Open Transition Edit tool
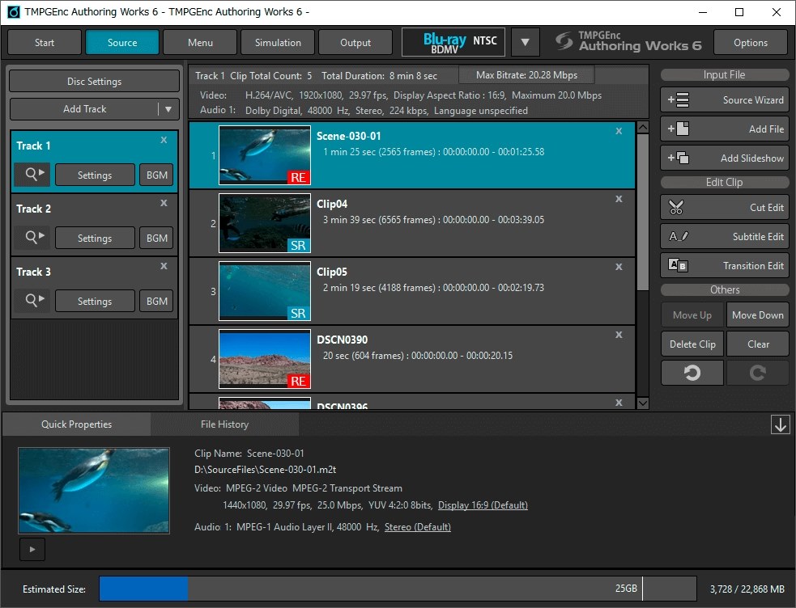Image resolution: width=796 pixels, height=608 pixels. 725,266
